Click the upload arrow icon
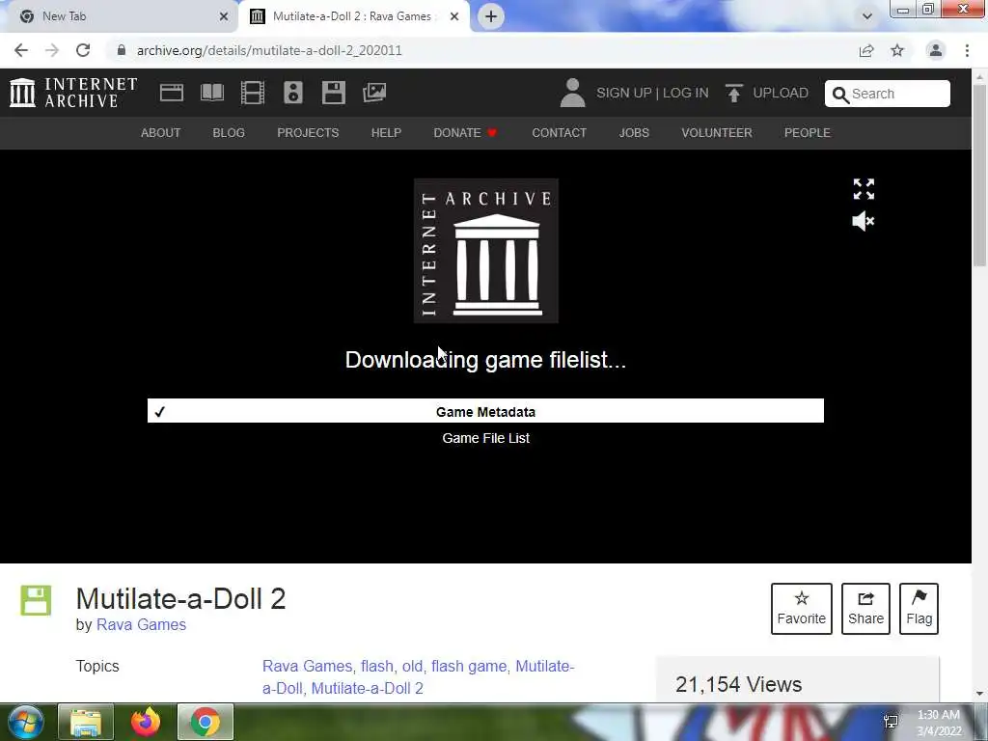The width and height of the screenshot is (988, 741). 733,93
